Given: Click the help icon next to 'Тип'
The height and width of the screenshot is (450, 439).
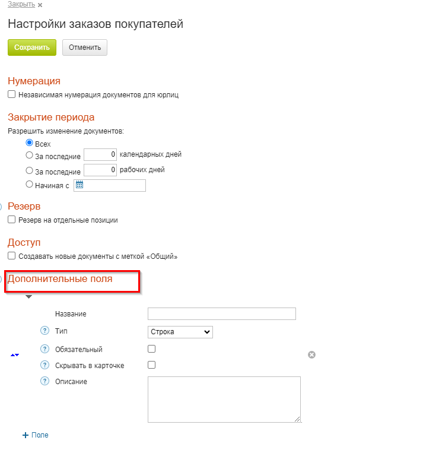Looking at the screenshot, I should 44,331.
